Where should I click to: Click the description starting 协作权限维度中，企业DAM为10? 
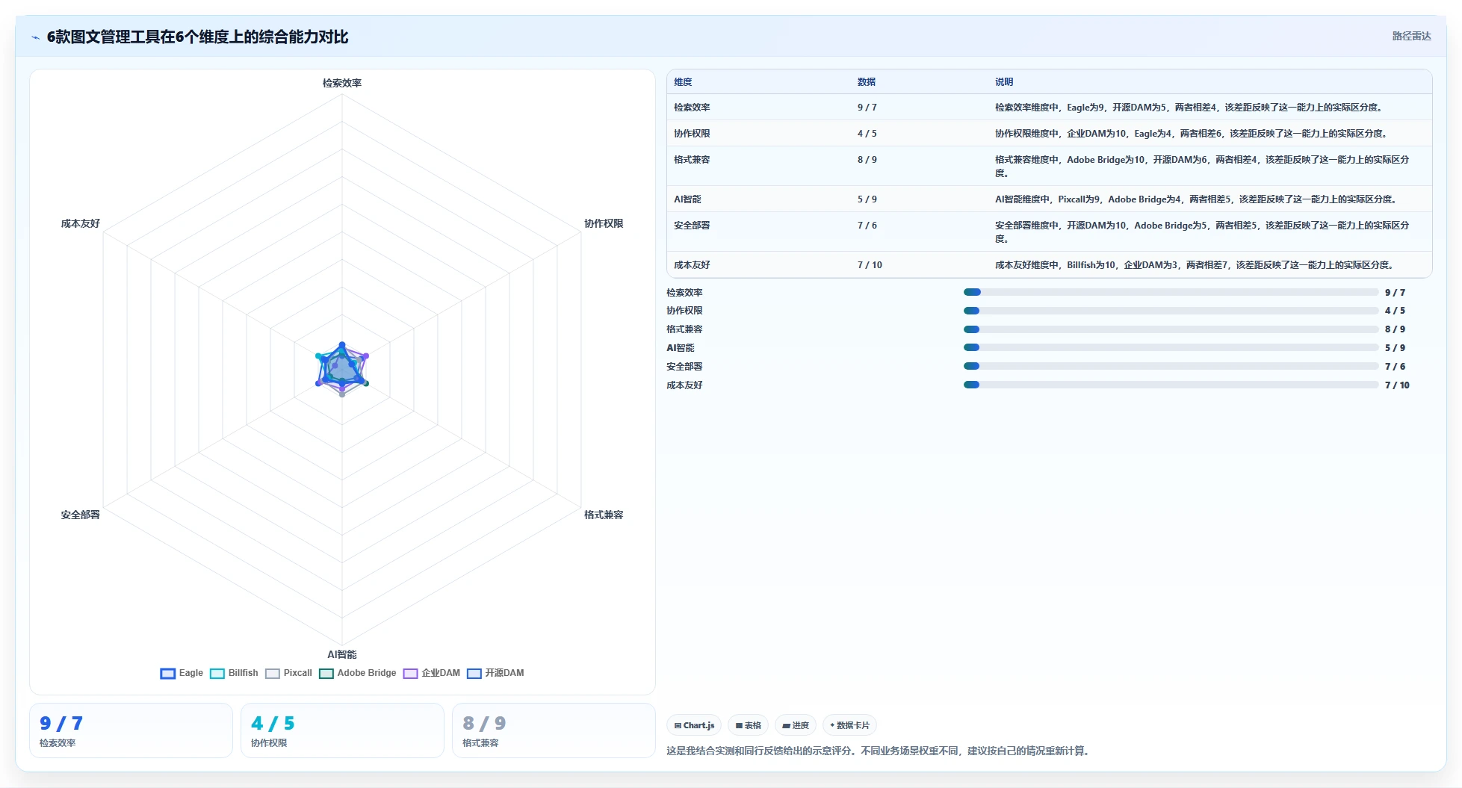point(1192,134)
